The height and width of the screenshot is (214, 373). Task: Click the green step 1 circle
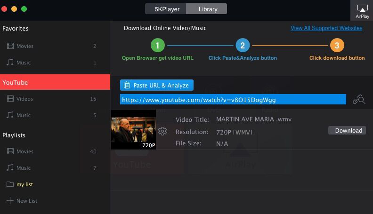click(x=157, y=46)
